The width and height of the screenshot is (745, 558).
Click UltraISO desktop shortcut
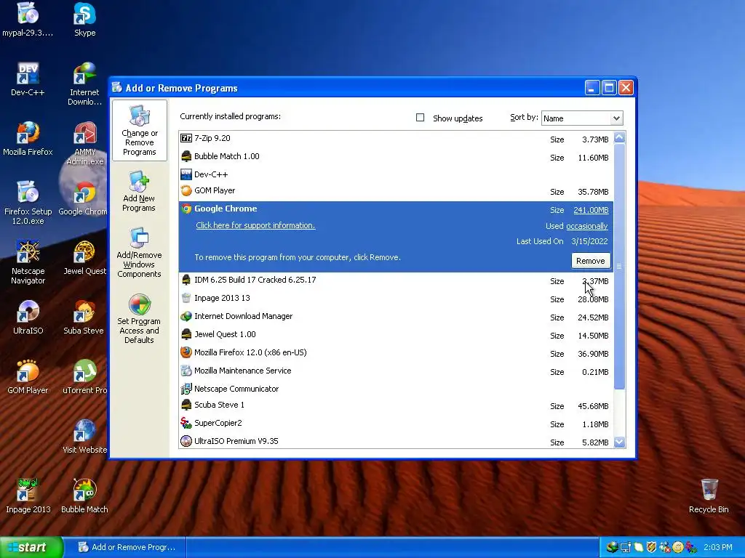28,318
